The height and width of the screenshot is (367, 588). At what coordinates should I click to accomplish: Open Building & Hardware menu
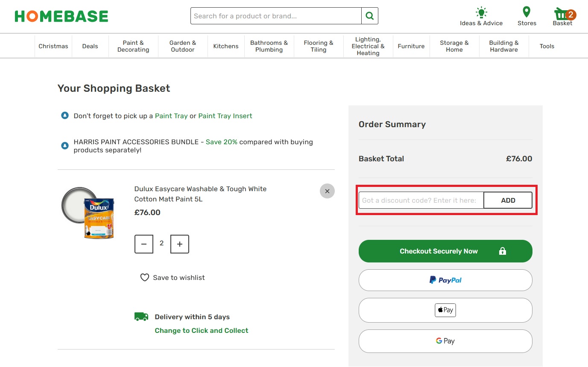[x=504, y=46]
